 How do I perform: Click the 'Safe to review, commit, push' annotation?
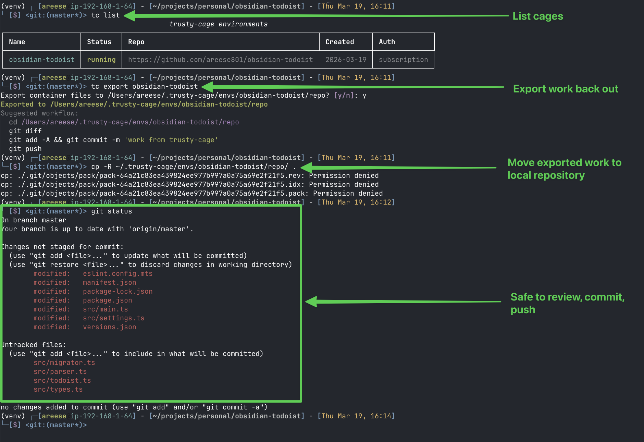[567, 303]
